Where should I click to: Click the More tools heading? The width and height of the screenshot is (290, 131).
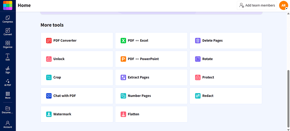tap(52, 25)
